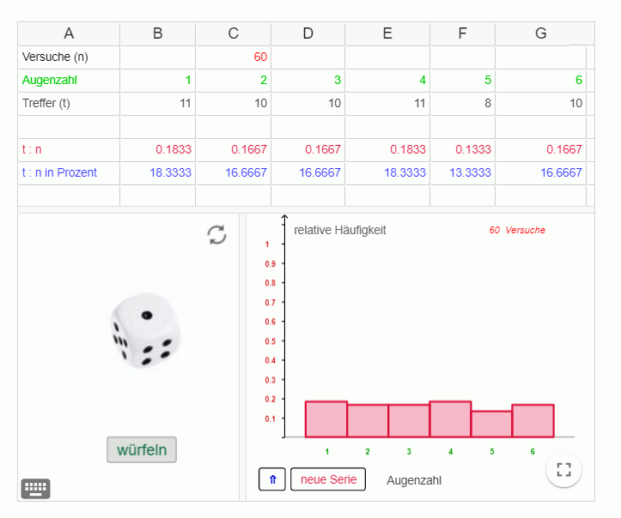Click the cell showing 60 Versuche value
This screenshot has width=621, height=518.
coord(233,57)
